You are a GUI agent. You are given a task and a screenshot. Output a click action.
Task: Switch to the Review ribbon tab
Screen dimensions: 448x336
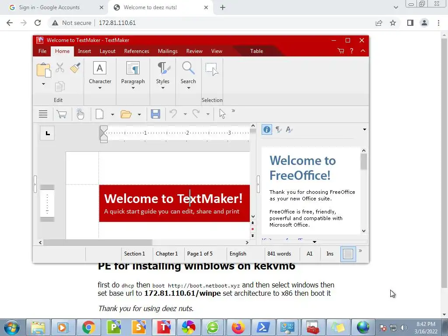click(x=194, y=51)
